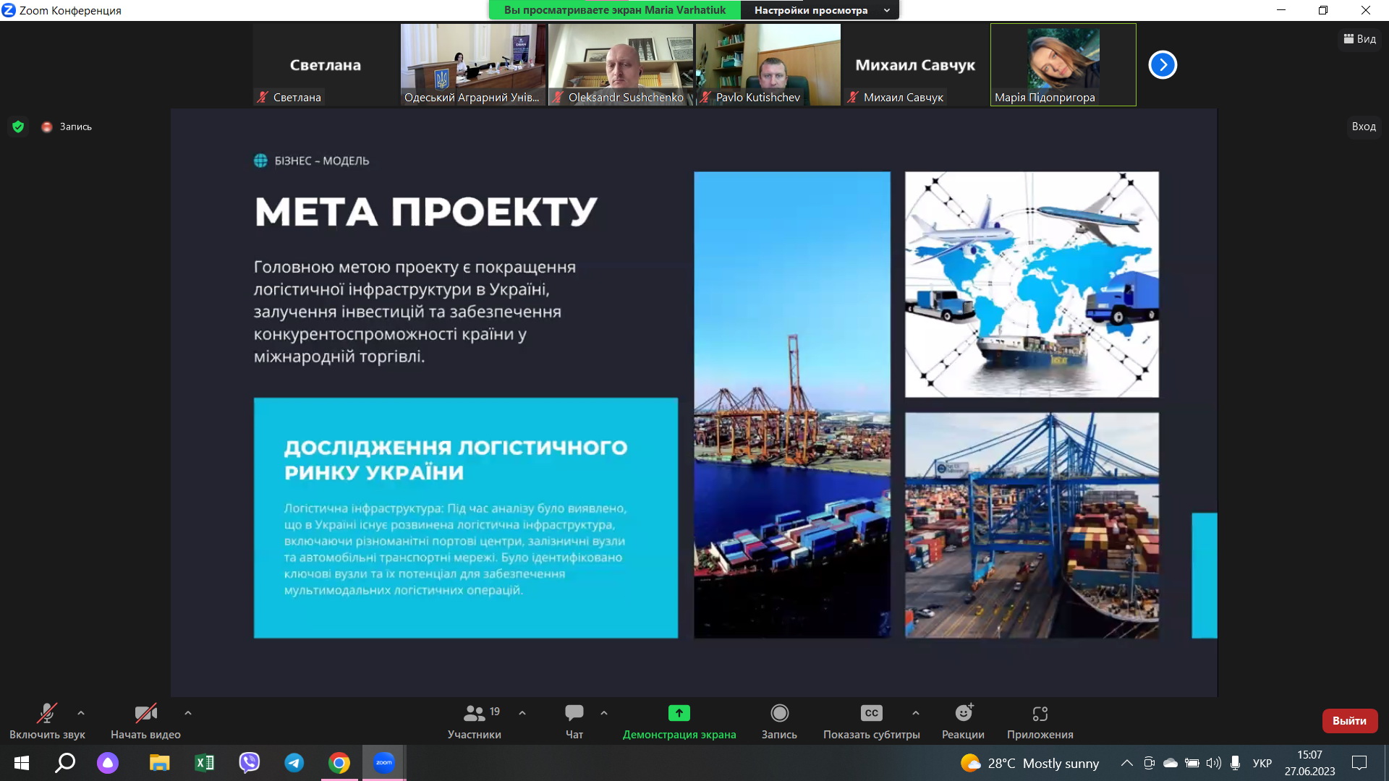The height and width of the screenshot is (781, 1389).
Task: Show next participants with blue arrow
Action: [1163, 65]
